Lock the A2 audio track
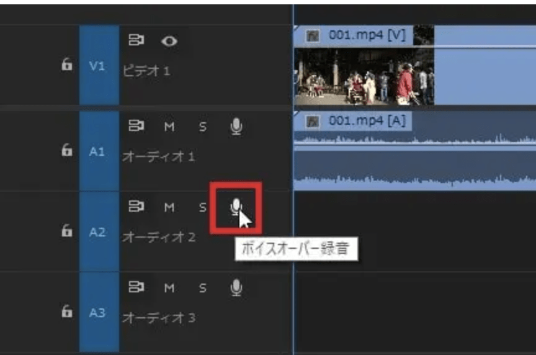536x355 pixels. tap(66, 231)
